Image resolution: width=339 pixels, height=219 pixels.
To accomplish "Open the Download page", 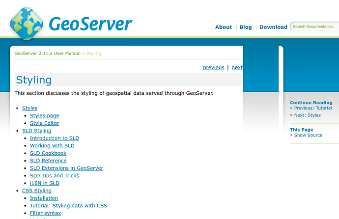I will [273, 27].
